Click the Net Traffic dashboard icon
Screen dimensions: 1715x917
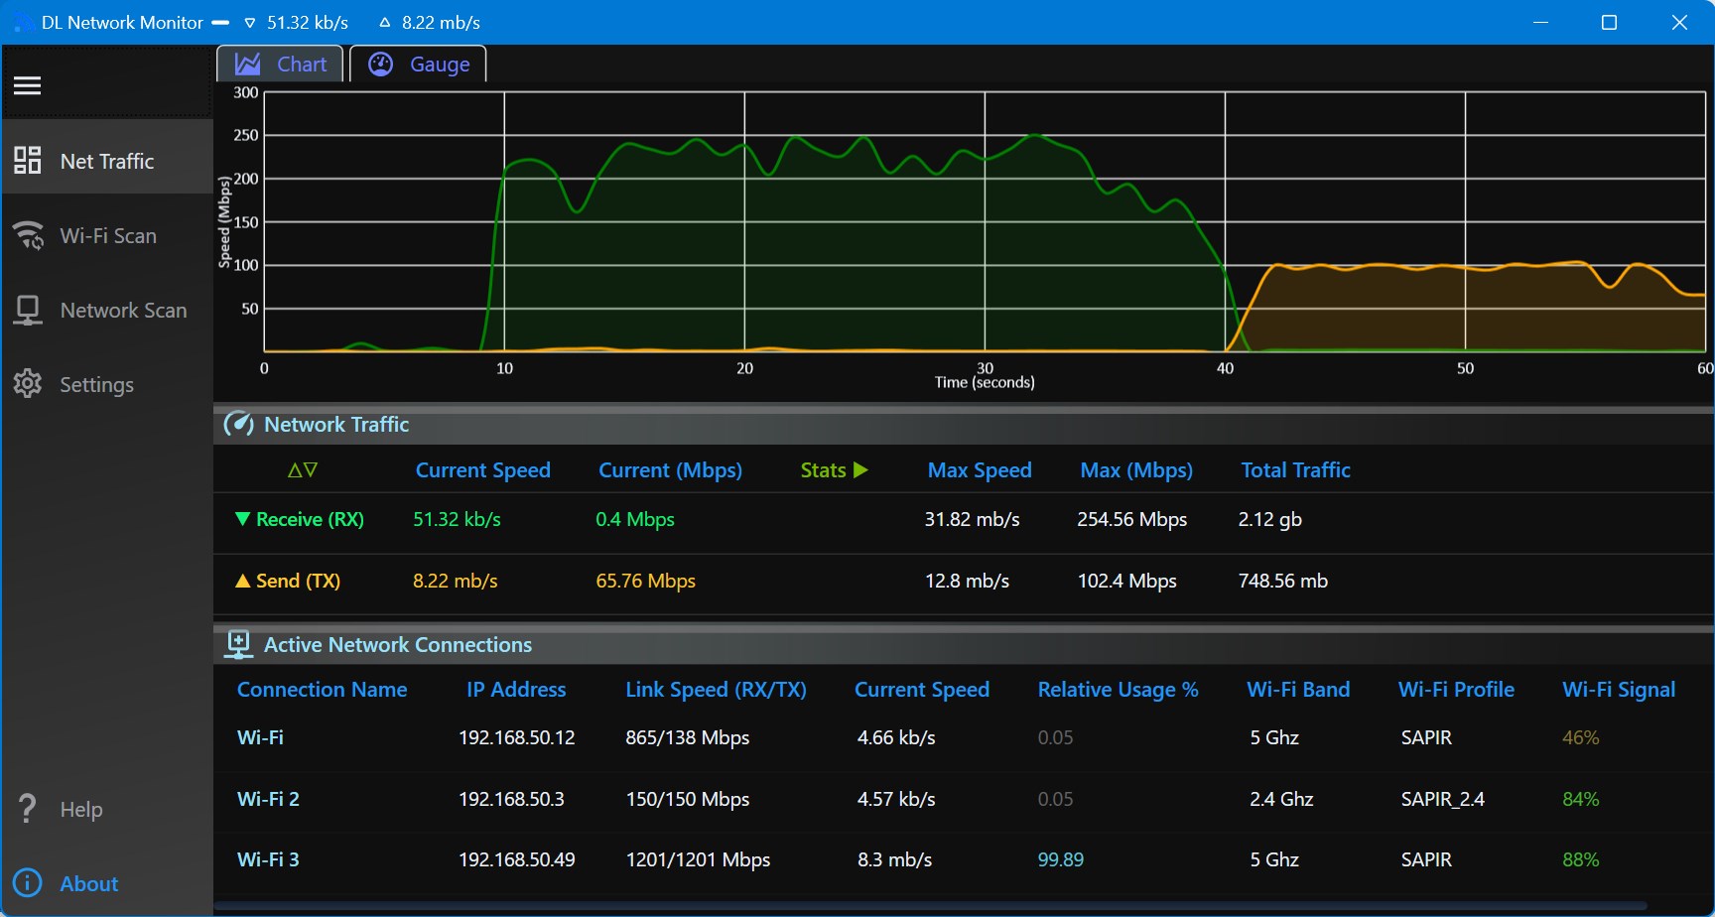point(28,161)
